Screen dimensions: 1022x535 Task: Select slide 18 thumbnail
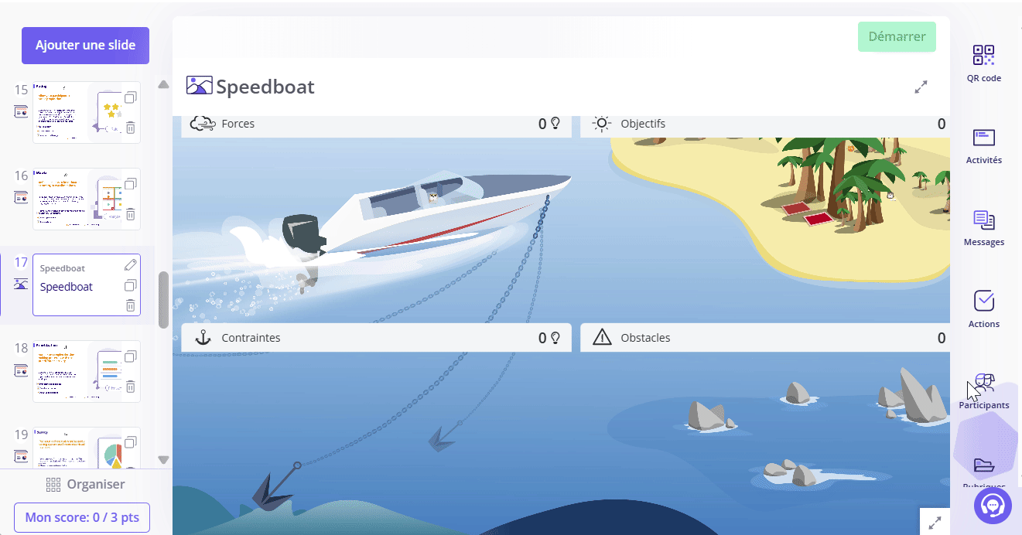[x=87, y=371]
